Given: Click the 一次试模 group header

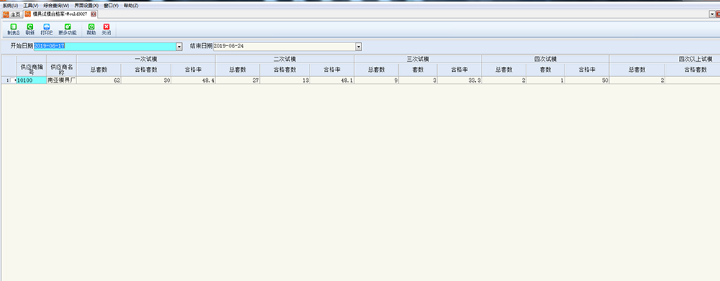Looking at the screenshot, I should (x=146, y=59).
